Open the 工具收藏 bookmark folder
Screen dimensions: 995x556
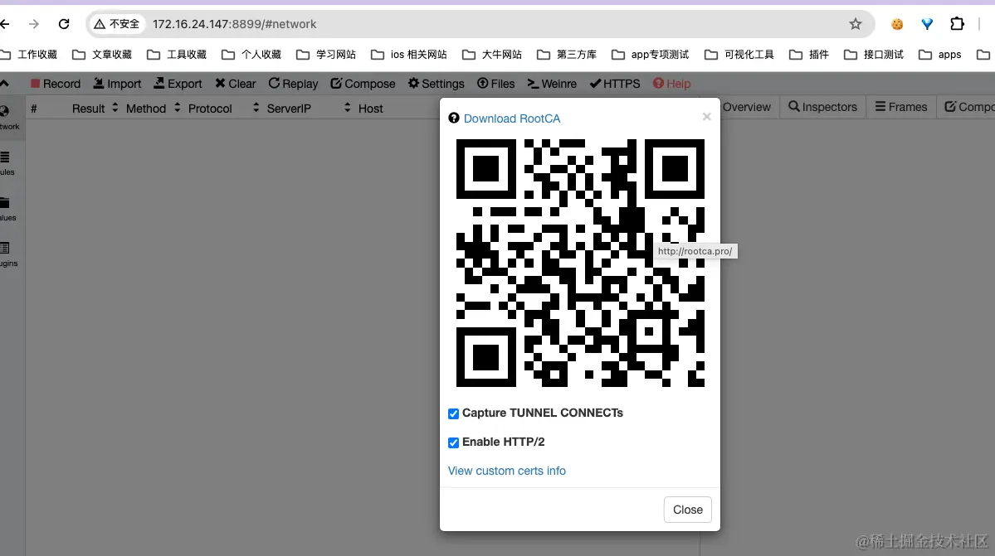tap(177, 55)
